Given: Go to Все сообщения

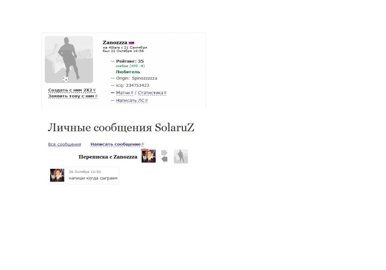Looking at the screenshot, I should point(64,144).
